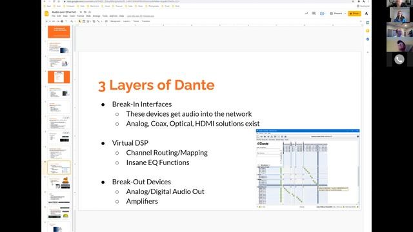
Task: Click the 'Break-Out Devices' bullet
Action: coord(141,182)
